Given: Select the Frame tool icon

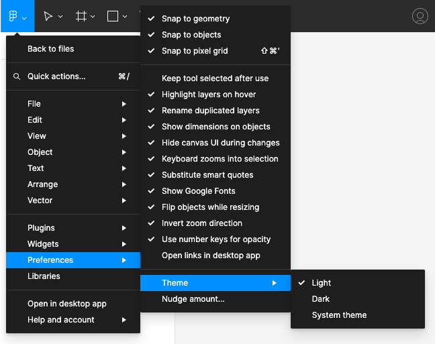Looking at the screenshot, I should click(81, 16).
